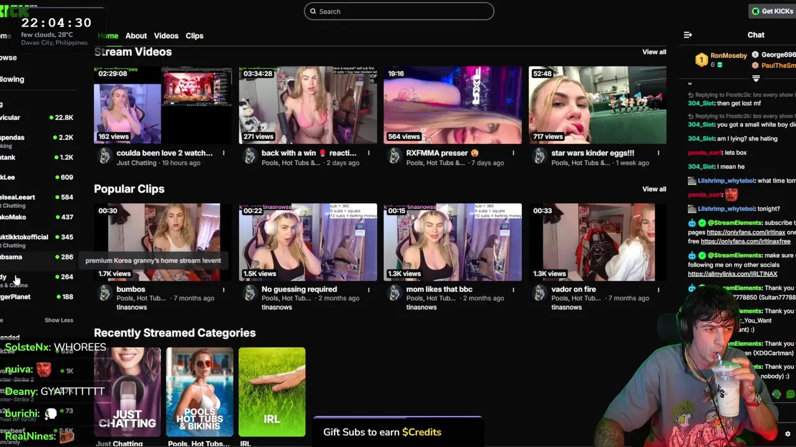
Task: Click channel avatar beside 'back with a win' video
Action: [249, 156]
